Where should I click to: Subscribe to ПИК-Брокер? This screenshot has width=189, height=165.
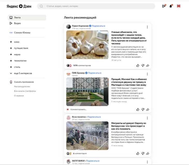click(x=95, y=73)
